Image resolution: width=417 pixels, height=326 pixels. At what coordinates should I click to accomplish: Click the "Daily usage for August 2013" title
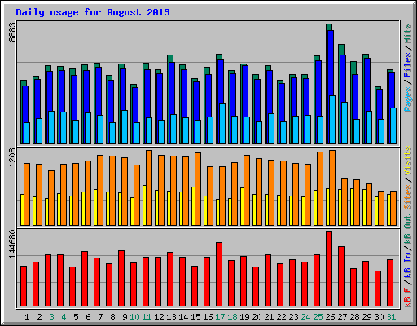coord(93,12)
